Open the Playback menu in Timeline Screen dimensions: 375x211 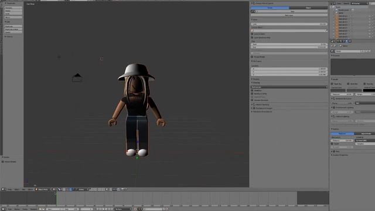pyautogui.click(x=33, y=209)
